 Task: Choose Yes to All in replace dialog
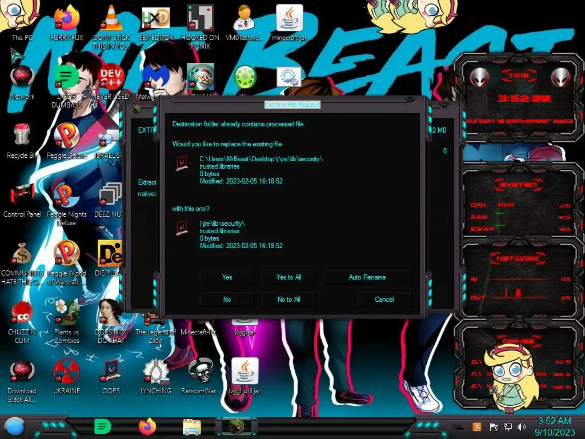point(289,277)
